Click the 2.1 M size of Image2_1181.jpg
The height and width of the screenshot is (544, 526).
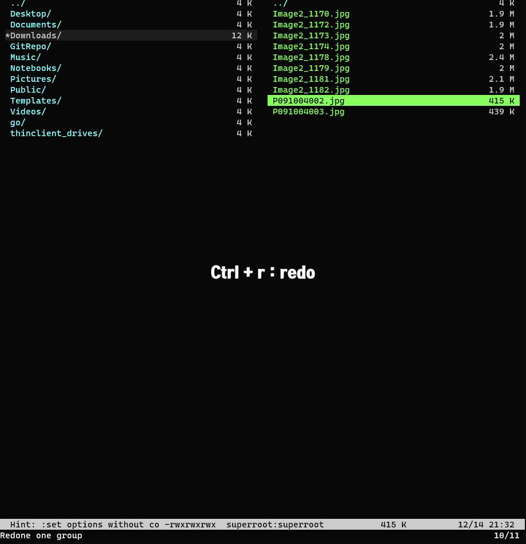coord(501,79)
